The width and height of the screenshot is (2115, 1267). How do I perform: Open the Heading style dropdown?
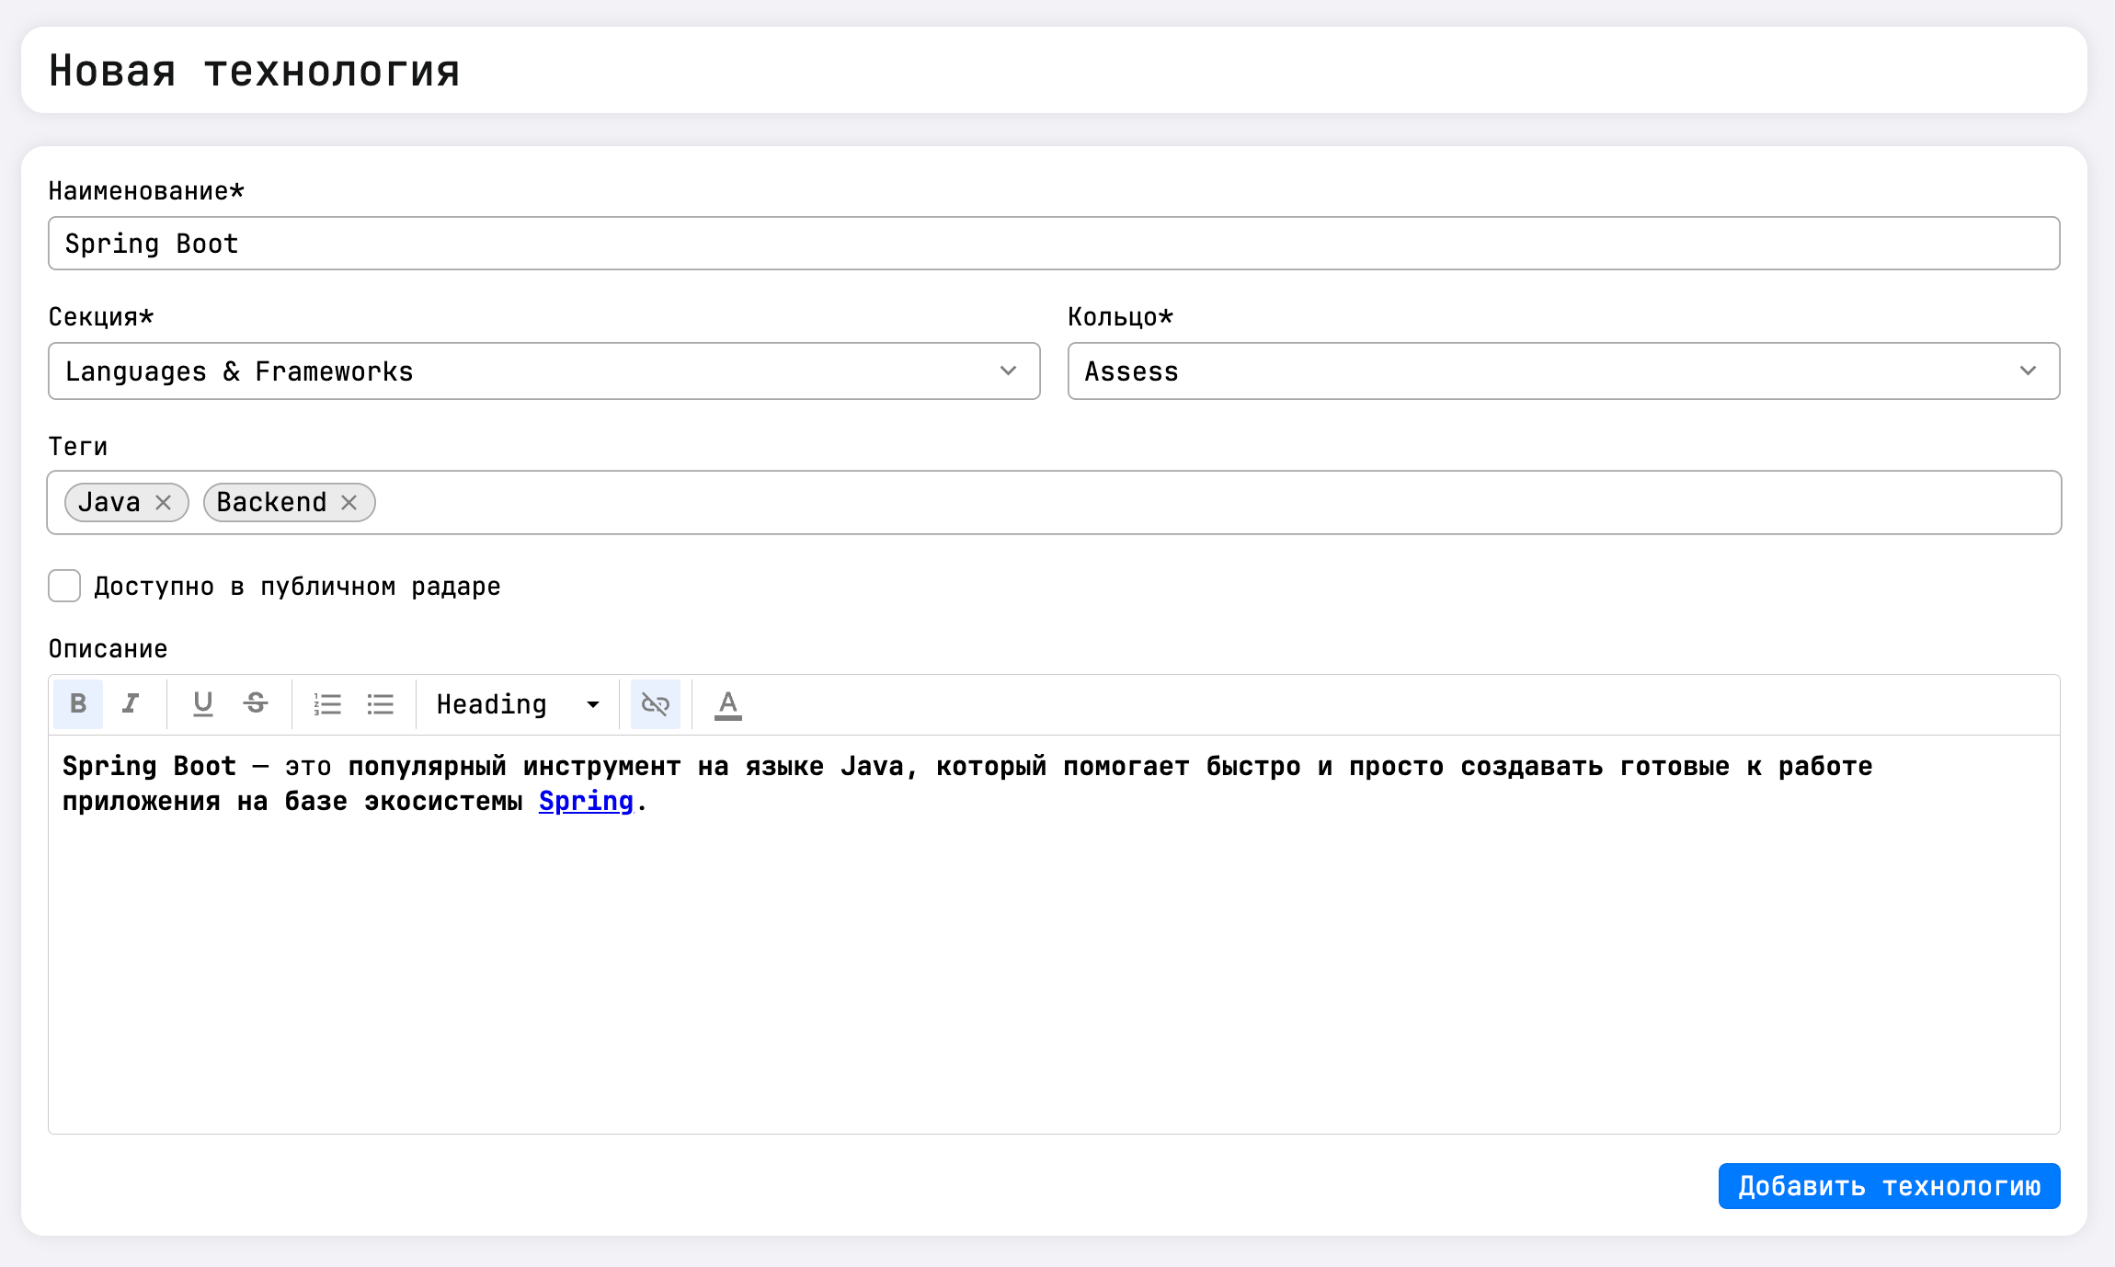click(518, 704)
